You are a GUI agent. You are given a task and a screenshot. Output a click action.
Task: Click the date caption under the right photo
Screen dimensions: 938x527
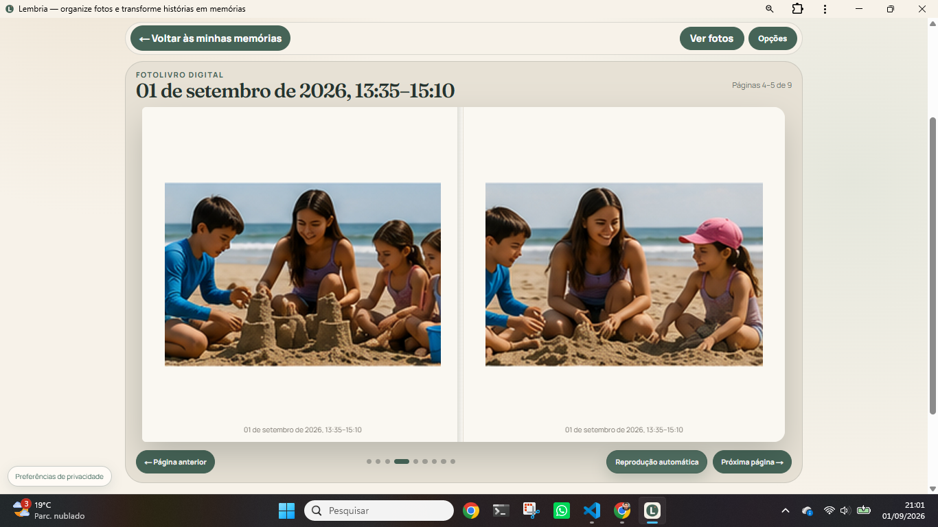(x=624, y=430)
